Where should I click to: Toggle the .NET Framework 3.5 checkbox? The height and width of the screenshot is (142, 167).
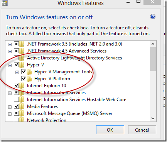16,44
